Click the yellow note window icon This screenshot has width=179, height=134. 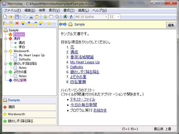(x=51, y=17)
